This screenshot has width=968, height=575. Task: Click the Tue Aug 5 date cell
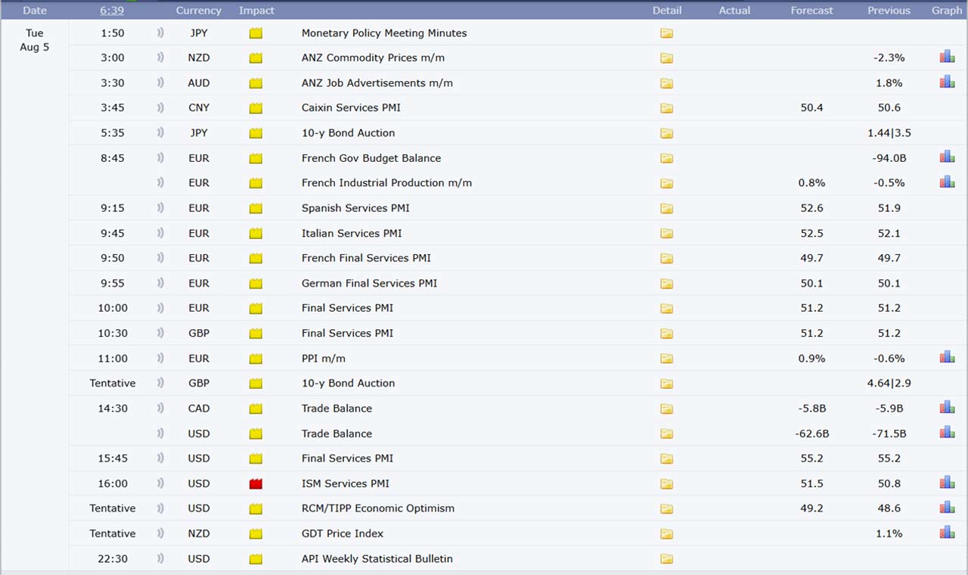point(35,40)
